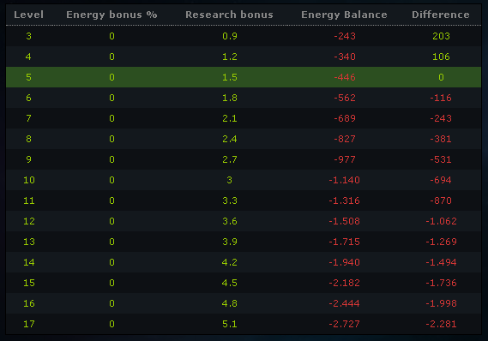Click energy balance value -340
488x341 pixels.
[x=345, y=57]
